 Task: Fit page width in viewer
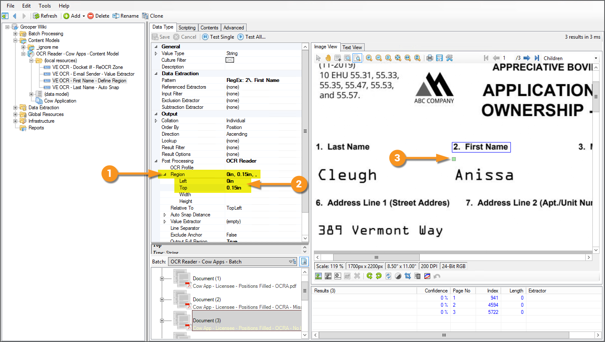408,58
